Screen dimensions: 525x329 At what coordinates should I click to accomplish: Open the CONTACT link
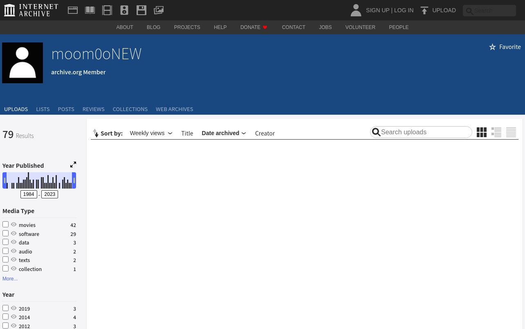294,27
